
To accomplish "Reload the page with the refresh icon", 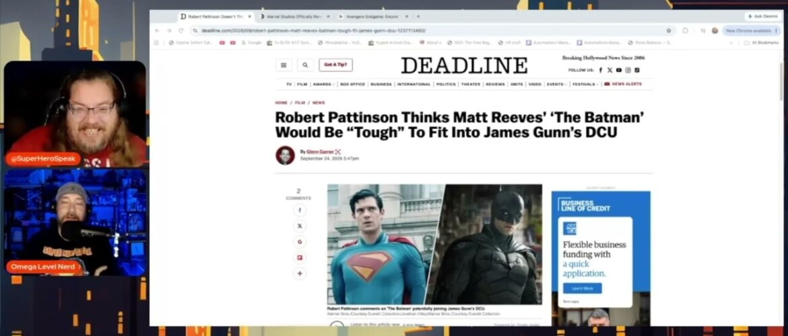I will pyautogui.click(x=181, y=31).
